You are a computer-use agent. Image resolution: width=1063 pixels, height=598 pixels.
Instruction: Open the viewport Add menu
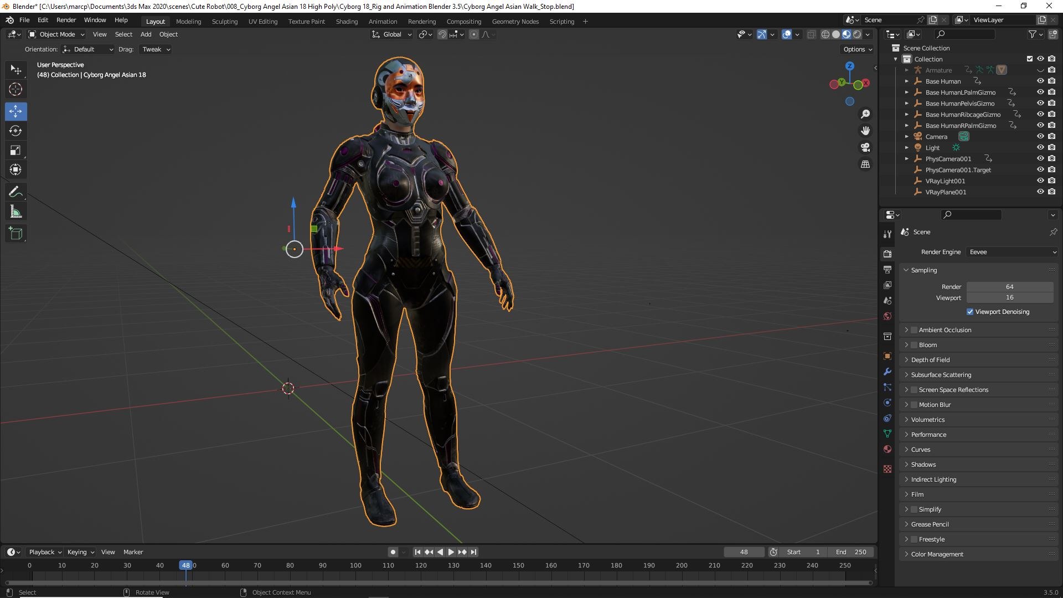point(146,34)
